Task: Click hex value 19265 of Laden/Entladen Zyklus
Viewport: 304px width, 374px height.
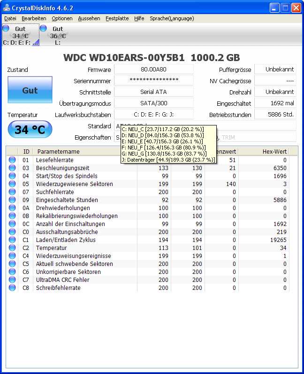Action: pos(278,240)
